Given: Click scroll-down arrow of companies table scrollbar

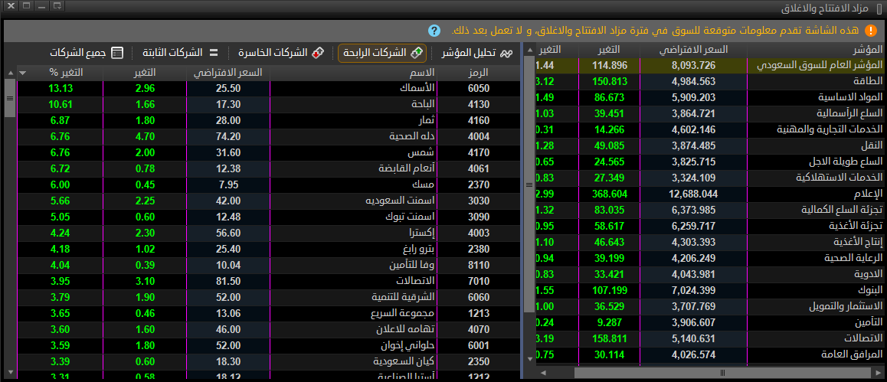Looking at the screenshot, I should [10, 372].
